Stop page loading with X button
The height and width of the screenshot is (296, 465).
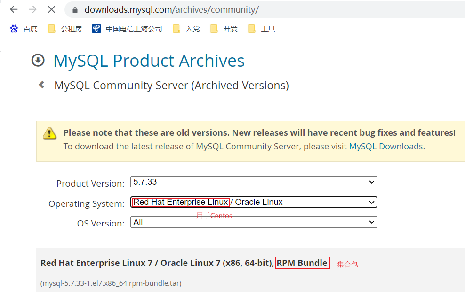point(51,9)
